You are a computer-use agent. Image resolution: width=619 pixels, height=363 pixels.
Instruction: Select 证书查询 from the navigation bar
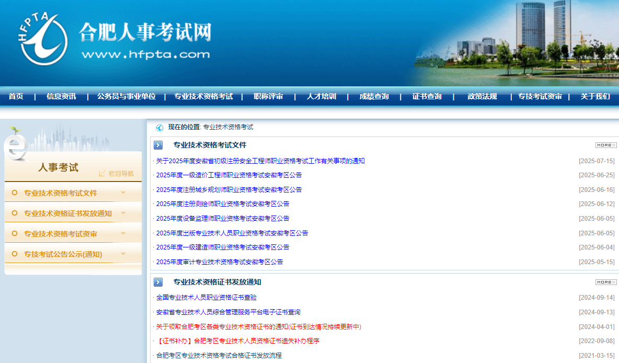(x=427, y=96)
